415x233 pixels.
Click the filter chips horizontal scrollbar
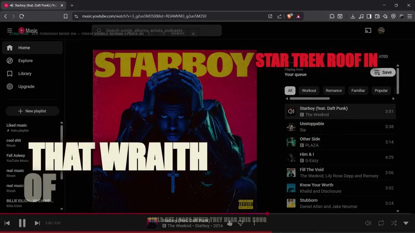310,98
